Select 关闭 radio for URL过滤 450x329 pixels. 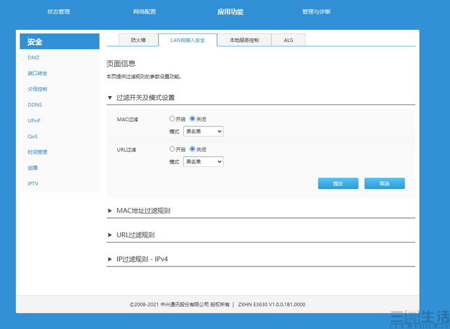tap(193, 149)
